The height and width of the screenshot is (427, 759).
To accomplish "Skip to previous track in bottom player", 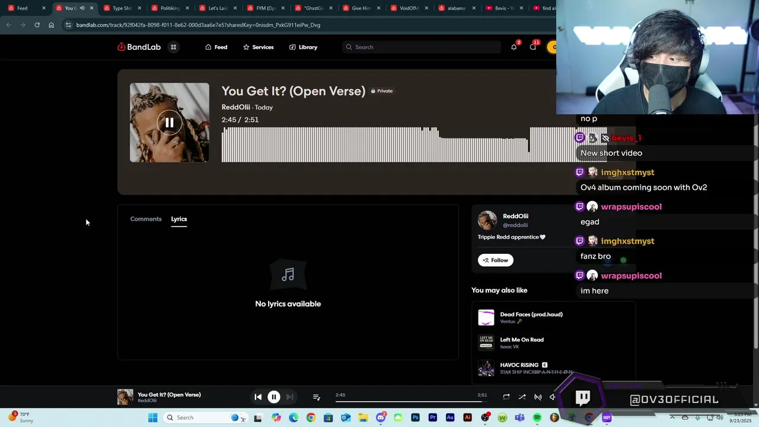I will pyautogui.click(x=258, y=397).
